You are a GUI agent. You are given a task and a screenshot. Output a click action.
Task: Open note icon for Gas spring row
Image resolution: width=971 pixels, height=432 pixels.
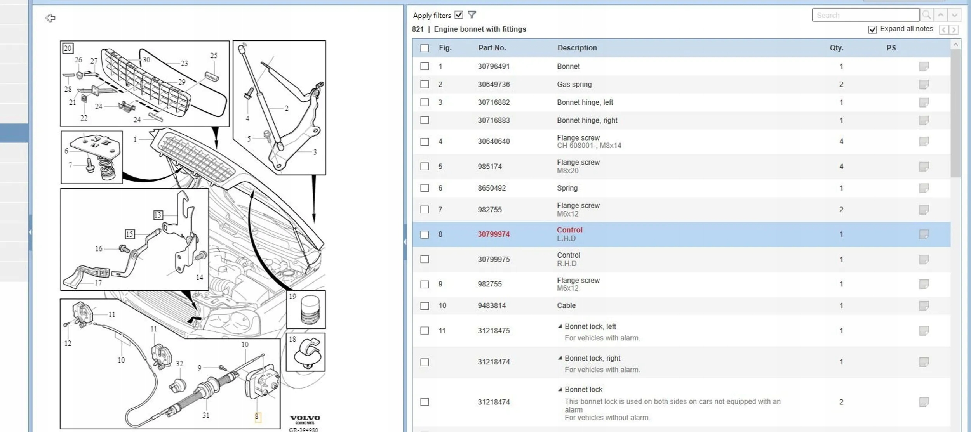(x=924, y=84)
